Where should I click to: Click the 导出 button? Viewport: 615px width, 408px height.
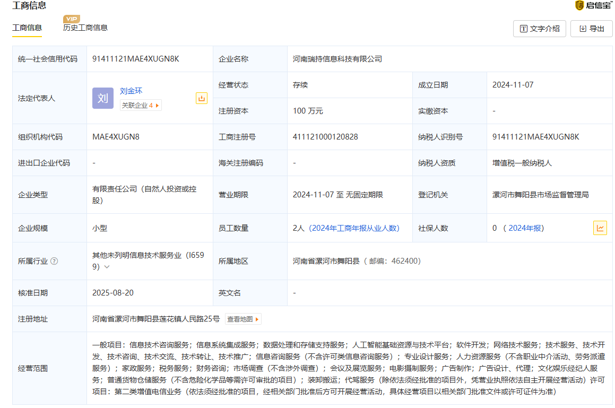(x=592, y=29)
